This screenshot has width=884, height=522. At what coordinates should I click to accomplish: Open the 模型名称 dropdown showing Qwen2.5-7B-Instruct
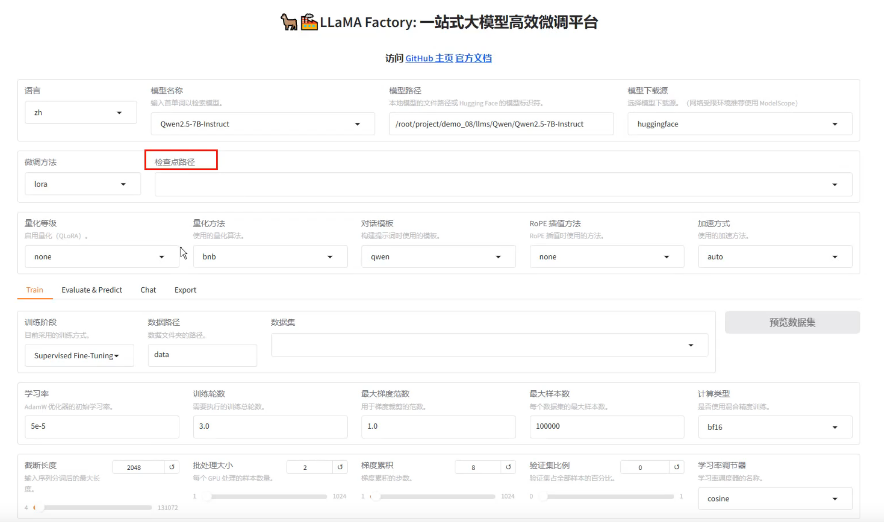pos(263,124)
